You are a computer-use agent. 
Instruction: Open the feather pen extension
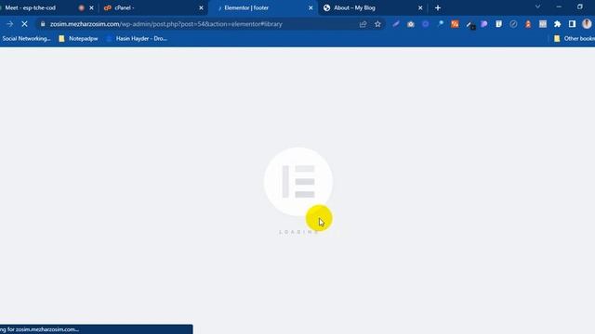(x=396, y=24)
